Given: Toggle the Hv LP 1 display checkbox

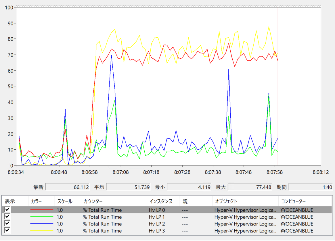Looking at the screenshot, I should tap(7, 217).
